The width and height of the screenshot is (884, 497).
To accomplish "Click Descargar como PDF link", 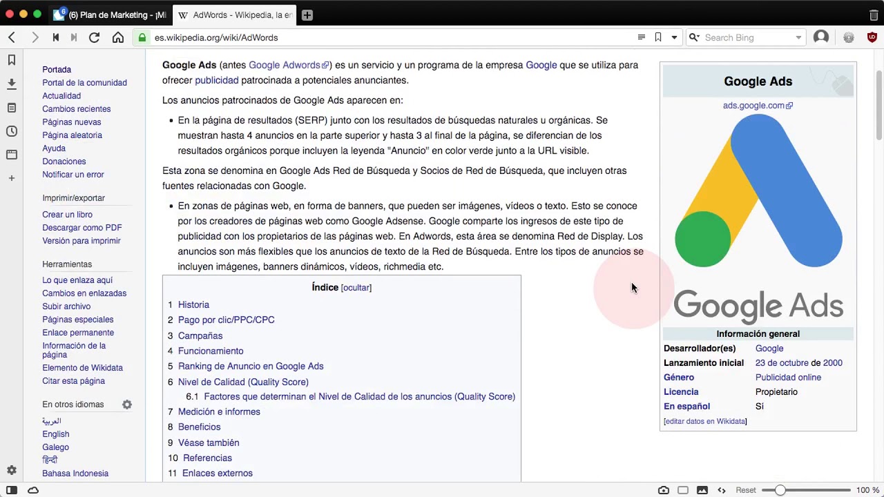I will [81, 228].
